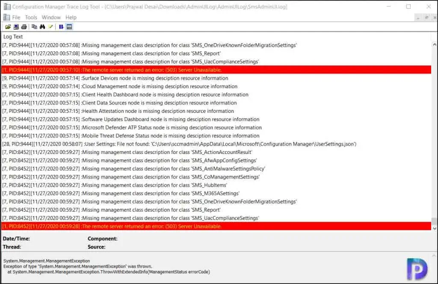
Task: Select the SMS_CoManagementSettings log line
Action: [216, 177]
